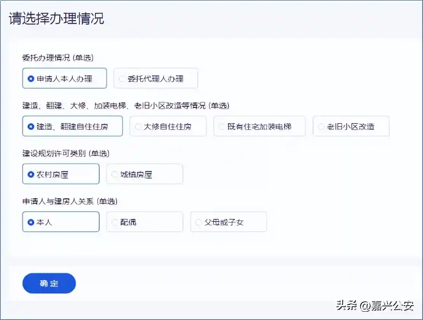This screenshot has height=320, width=423.
Task: Switch permit category to 城镇房屋
Action: pyautogui.click(x=145, y=174)
